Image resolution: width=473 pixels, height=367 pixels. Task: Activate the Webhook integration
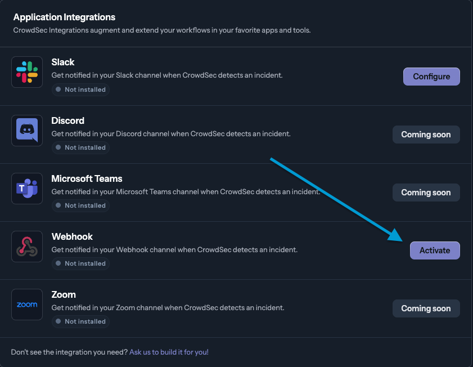click(x=434, y=250)
